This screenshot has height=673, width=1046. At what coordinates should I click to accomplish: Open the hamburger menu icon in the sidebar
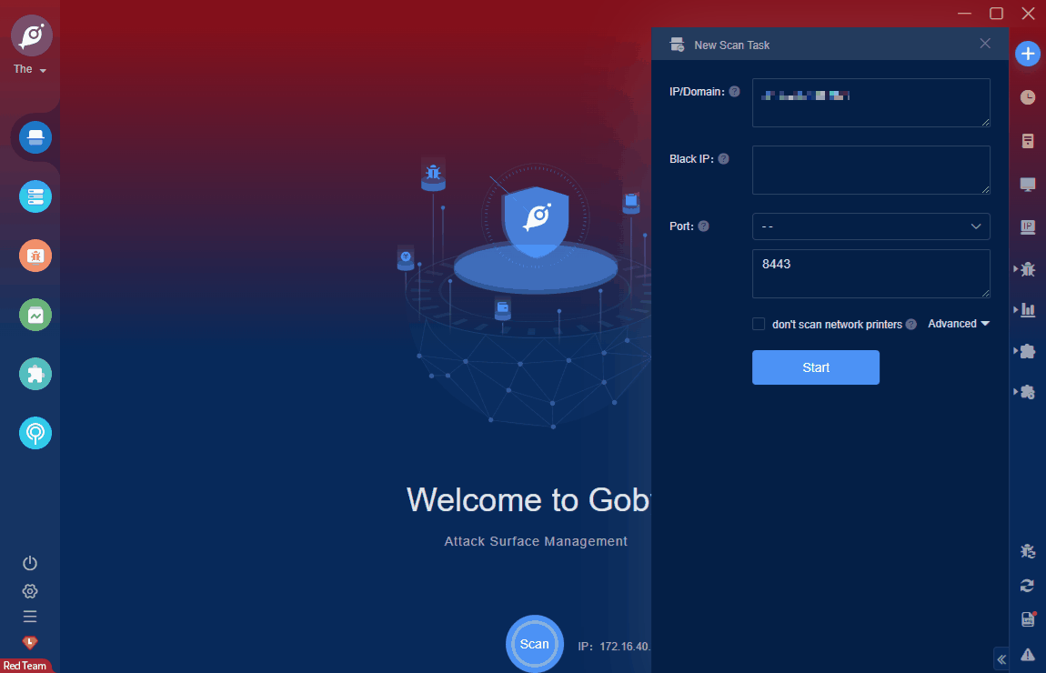tap(30, 617)
